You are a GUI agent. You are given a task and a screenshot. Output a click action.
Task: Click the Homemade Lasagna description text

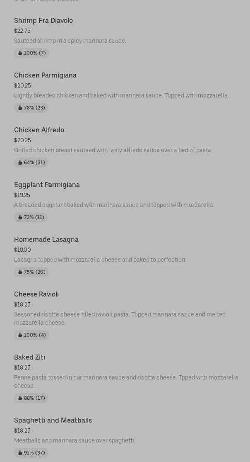(x=100, y=260)
